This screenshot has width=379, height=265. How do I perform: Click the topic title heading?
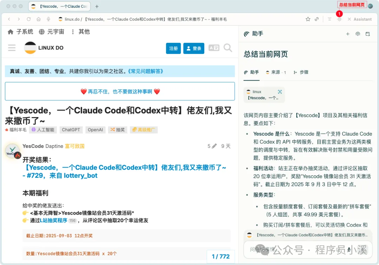tap(119, 115)
